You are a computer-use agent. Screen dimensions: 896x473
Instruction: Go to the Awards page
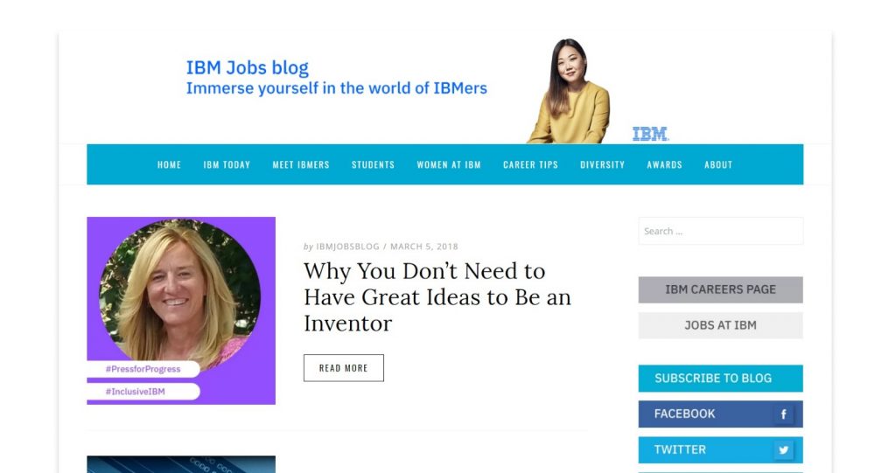(x=665, y=164)
